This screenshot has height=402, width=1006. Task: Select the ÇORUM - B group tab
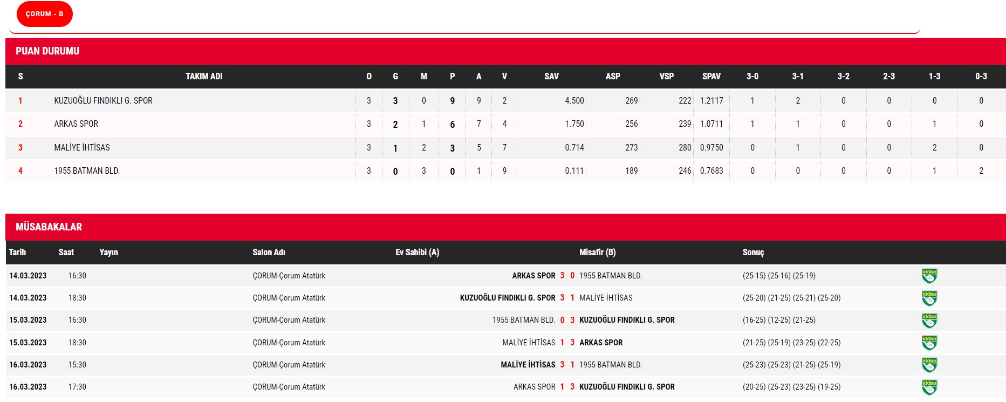(x=45, y=14)
